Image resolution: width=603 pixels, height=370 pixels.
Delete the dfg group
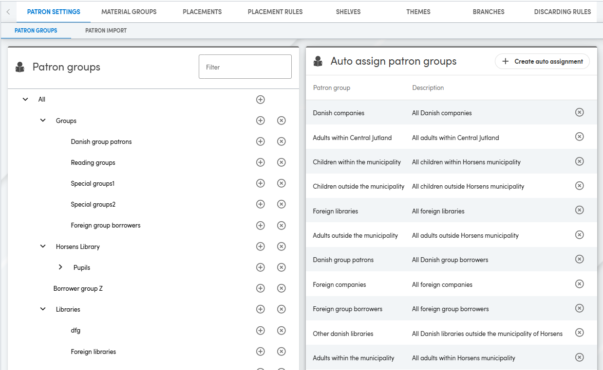(282, 331)
